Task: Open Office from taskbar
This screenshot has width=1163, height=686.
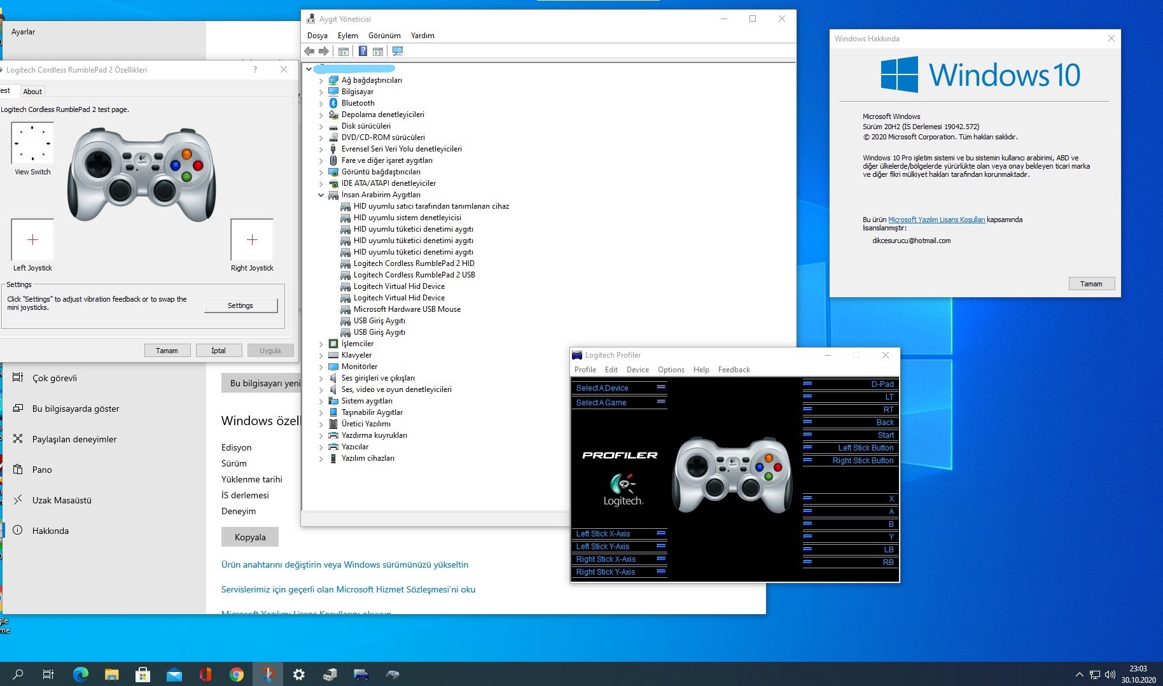Action: point(205,675)
